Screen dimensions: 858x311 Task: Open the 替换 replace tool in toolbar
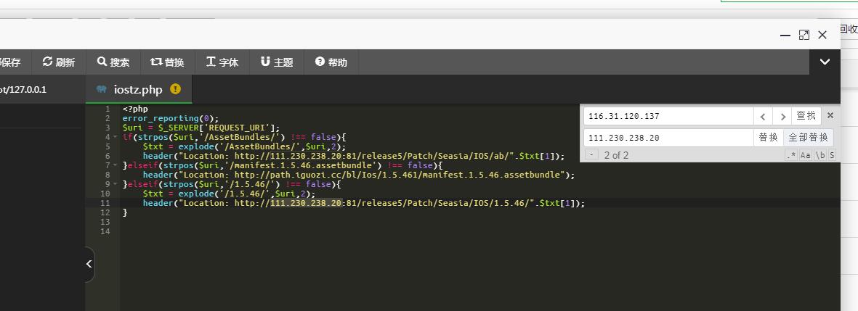(167, 62)
